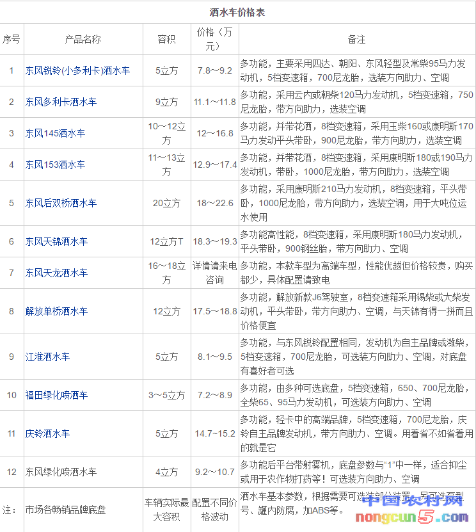This screenshot has width=476, height=532.
Task: Click the 9立方 capacity cell
Action: tap(166, 102)
